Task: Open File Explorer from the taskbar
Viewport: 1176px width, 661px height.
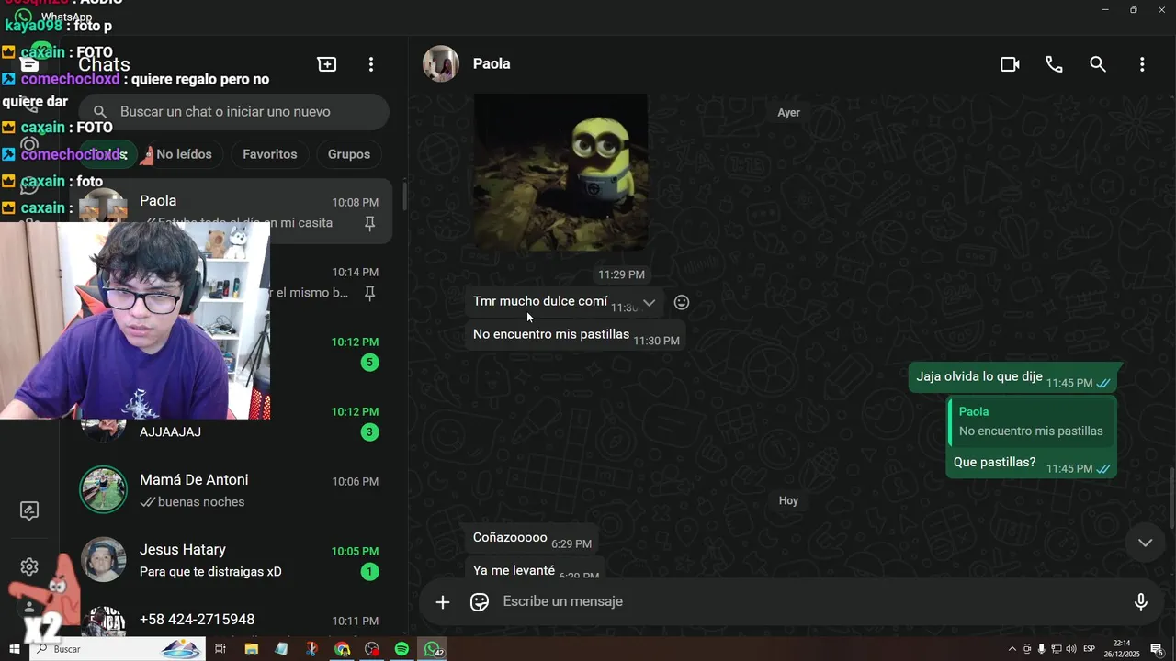Action: [251, 649]
